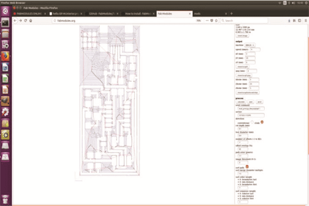This screenshot has height=206, width=309.
Task: Launch Terminal from Ubuntu launcher
Action: tap(6, 23)
